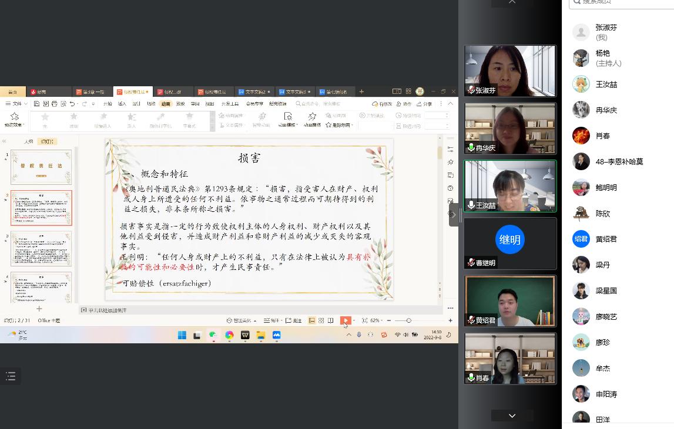
Task: Select participant 鲍明明 in member list
Action: coord(606,187)
